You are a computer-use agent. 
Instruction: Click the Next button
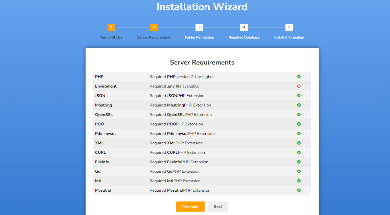218,207
